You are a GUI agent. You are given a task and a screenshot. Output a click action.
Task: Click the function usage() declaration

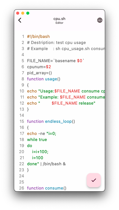pyautogui.click(x=44, y=79)
